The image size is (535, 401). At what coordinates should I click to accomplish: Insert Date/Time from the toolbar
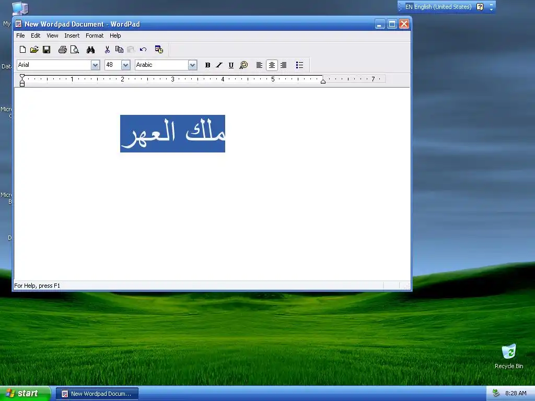[159, 50]
